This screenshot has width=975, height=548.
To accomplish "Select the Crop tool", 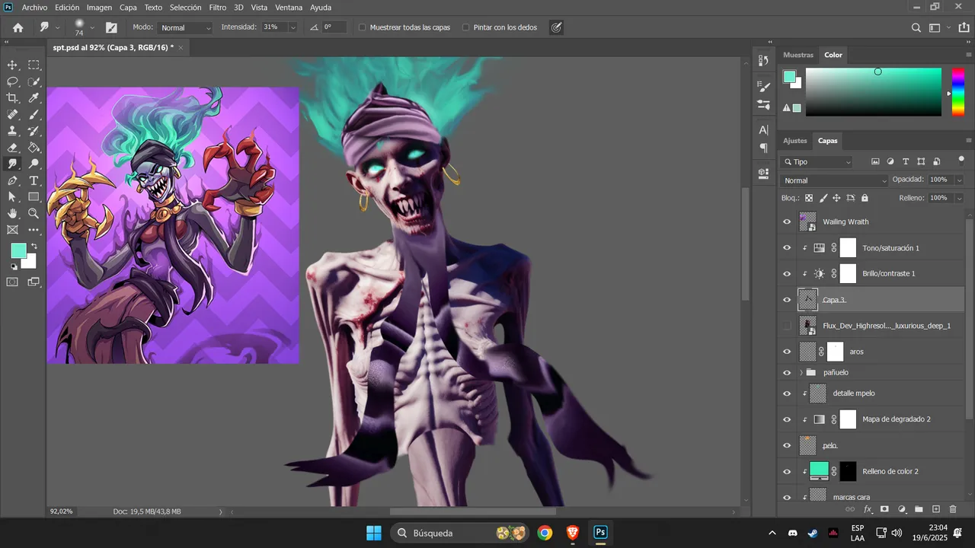I will point(13,97).
